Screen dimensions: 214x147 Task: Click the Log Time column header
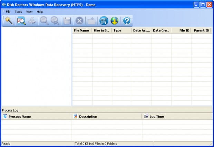tap(177, 116)
